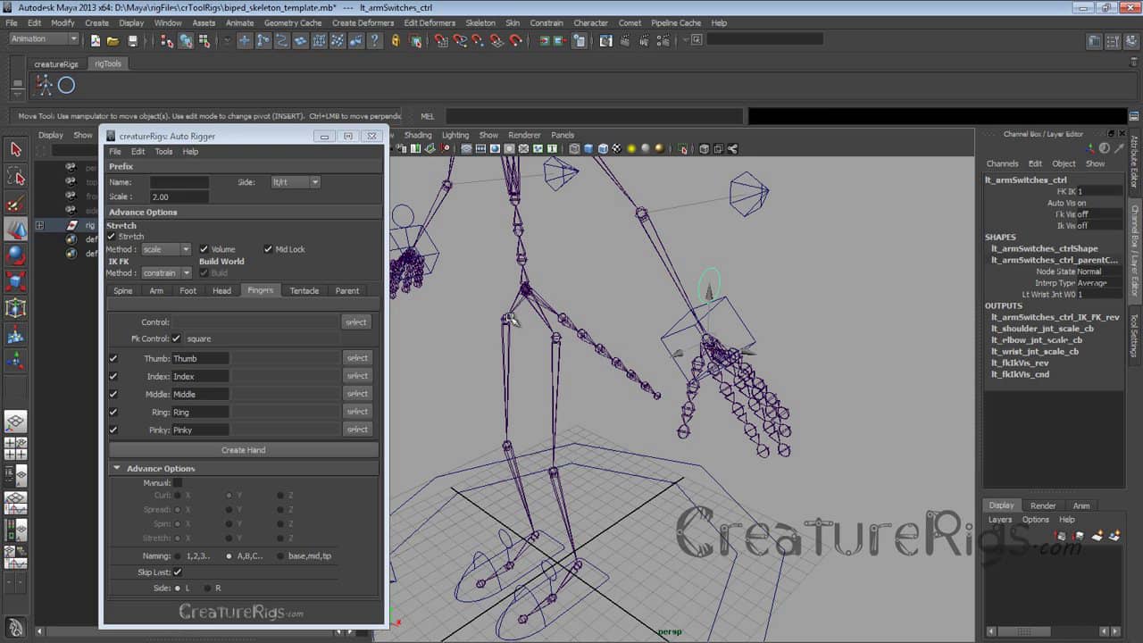Switch to the Tentacle tab

click(304, 290)
